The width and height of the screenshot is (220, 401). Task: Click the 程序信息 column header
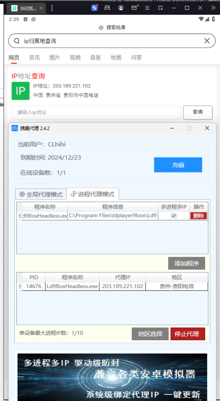[113, 207]
